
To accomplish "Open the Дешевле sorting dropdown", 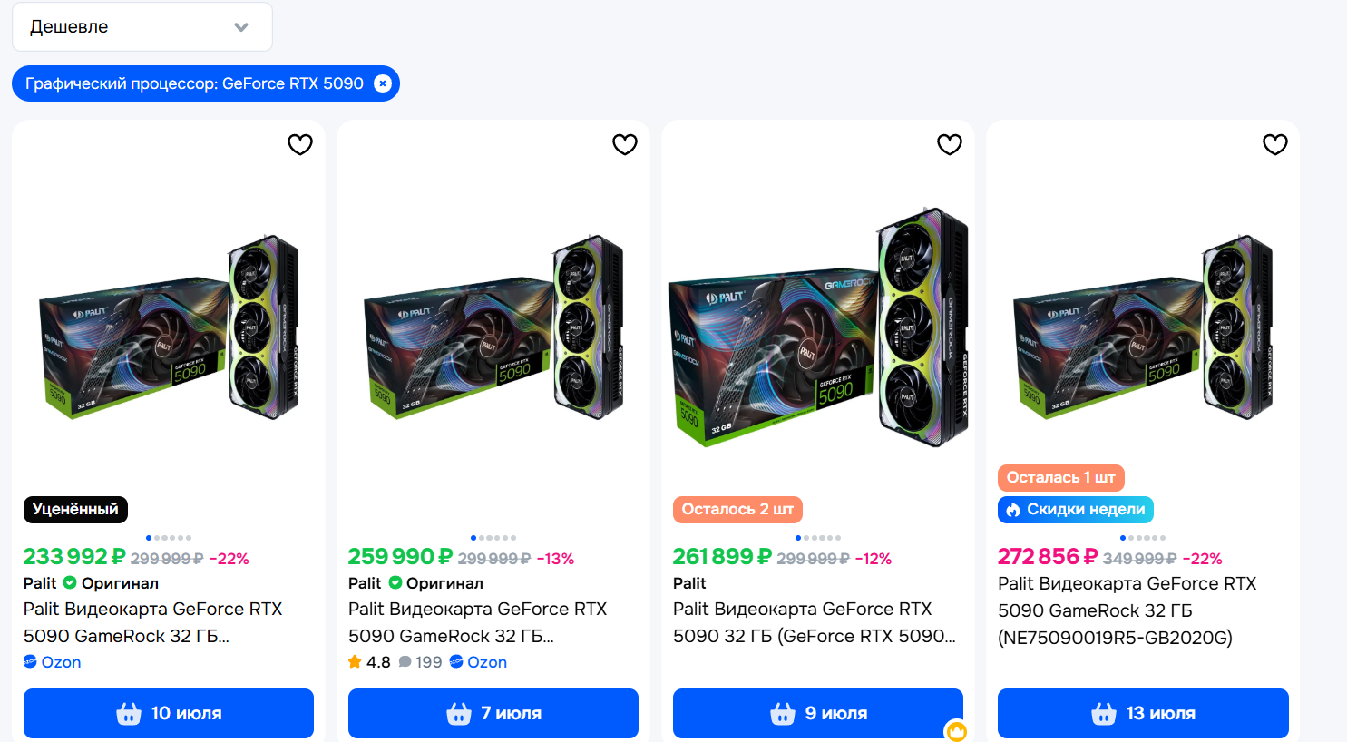I will 142,27.
